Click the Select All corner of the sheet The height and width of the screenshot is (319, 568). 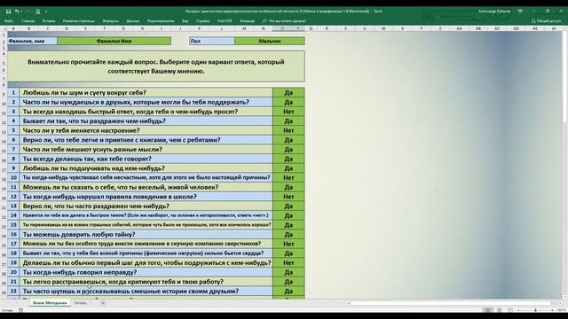click(4, 28)
